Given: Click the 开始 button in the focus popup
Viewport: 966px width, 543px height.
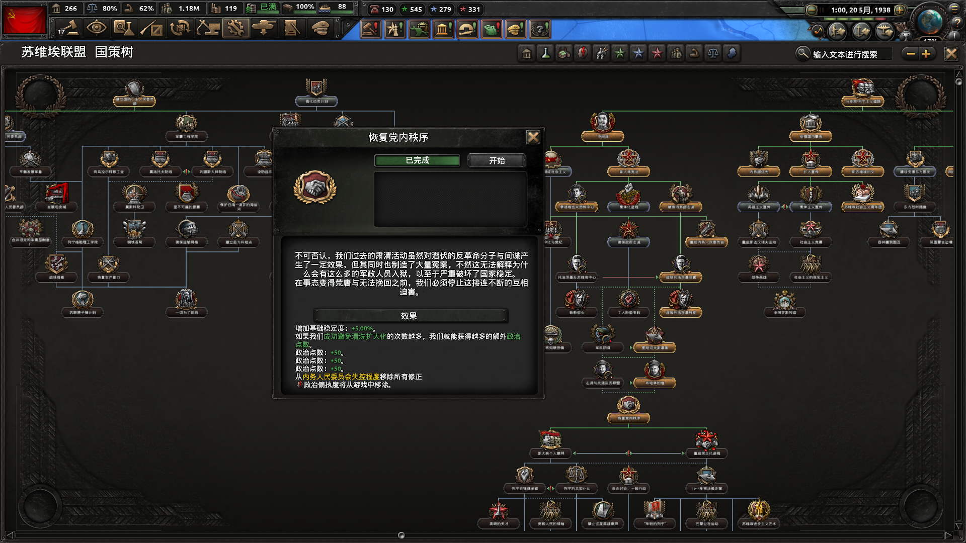Looking at the screenshot, I should pyautogui.click(x=497, y=160).
